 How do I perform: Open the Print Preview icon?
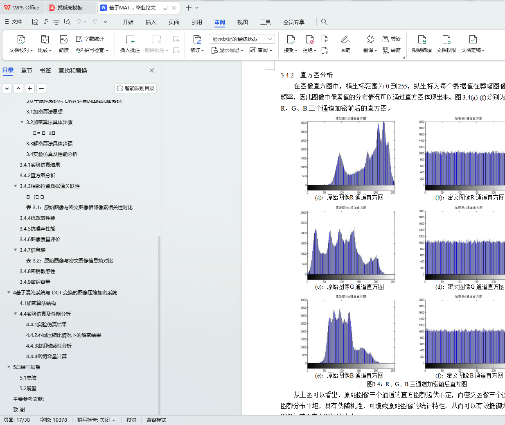[67, 22]
